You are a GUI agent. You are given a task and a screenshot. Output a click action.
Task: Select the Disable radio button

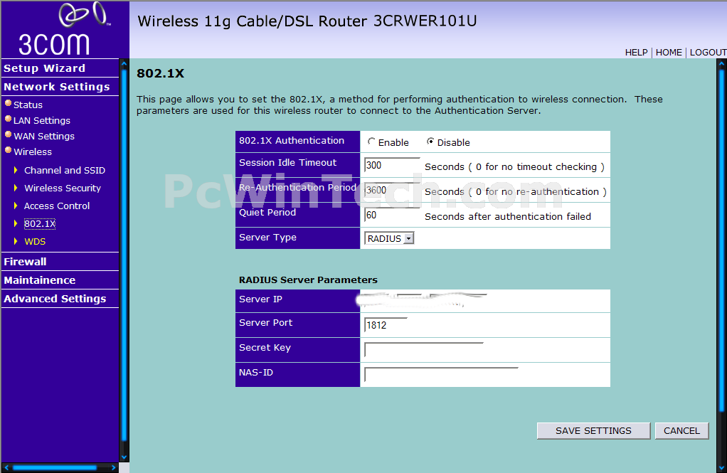coord(430,142)
